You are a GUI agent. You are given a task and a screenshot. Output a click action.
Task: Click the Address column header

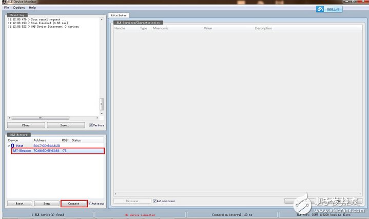(40, 140)
